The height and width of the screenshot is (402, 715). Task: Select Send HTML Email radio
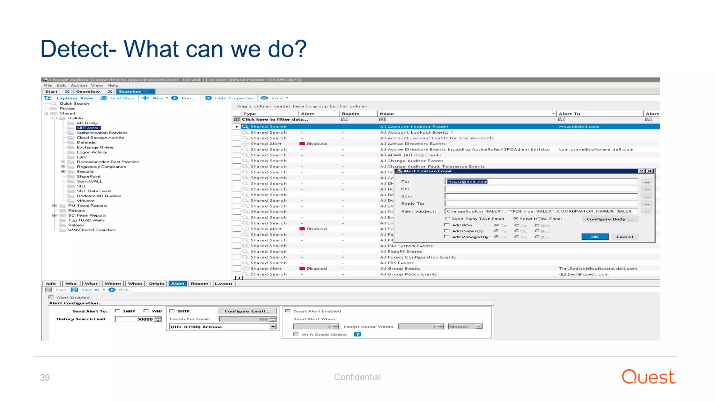coord(516,218)
